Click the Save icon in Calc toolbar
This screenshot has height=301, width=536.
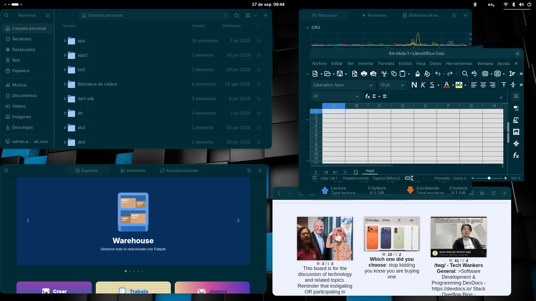[x=340, y=74]
